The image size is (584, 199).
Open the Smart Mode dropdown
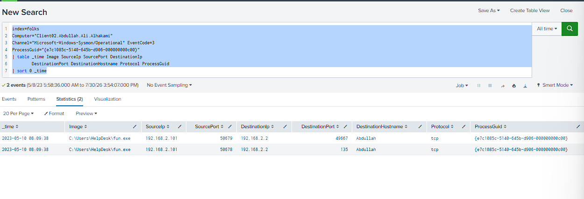click(x=555, y=85)
